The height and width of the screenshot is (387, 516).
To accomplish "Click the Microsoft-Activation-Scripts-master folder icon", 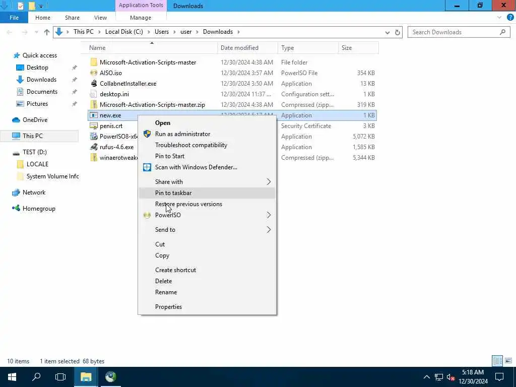I will pyautogui.click(x=94, y=62).
